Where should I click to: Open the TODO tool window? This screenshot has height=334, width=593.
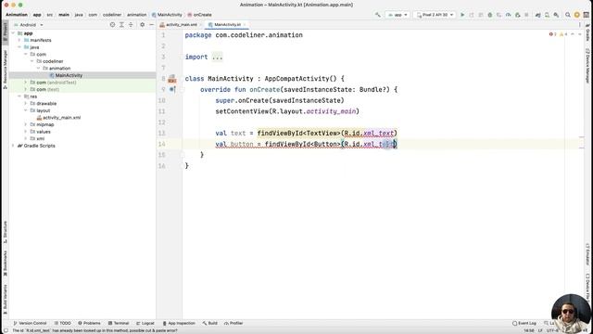tap(62, 324)
